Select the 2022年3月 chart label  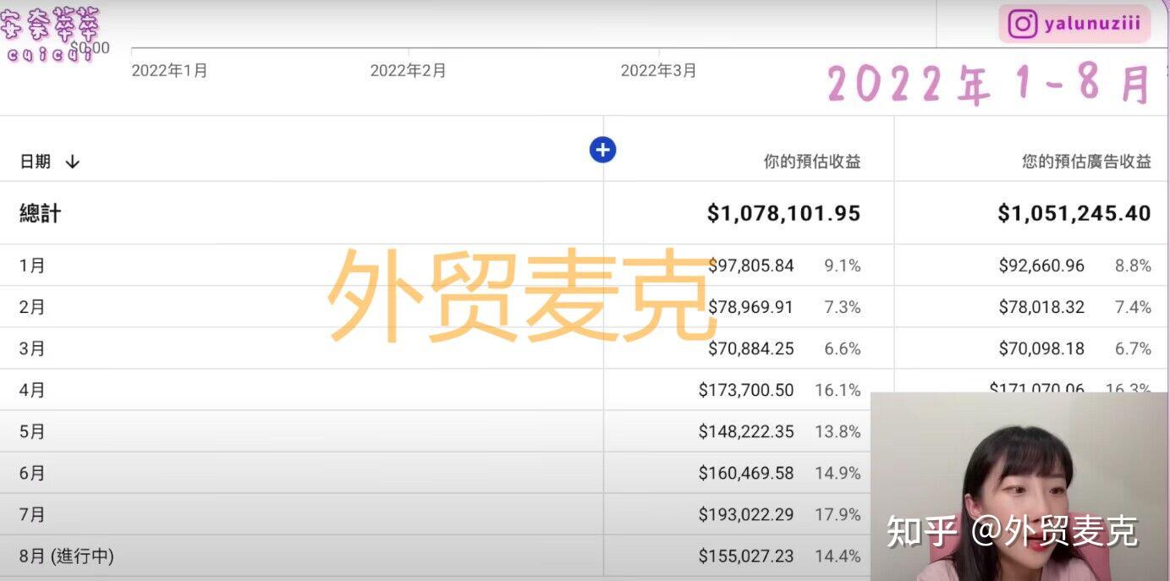coord(658,71)
